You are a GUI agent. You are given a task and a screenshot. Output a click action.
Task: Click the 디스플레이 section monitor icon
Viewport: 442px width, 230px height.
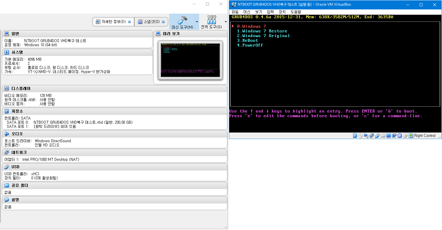click(x=7, y=88)
